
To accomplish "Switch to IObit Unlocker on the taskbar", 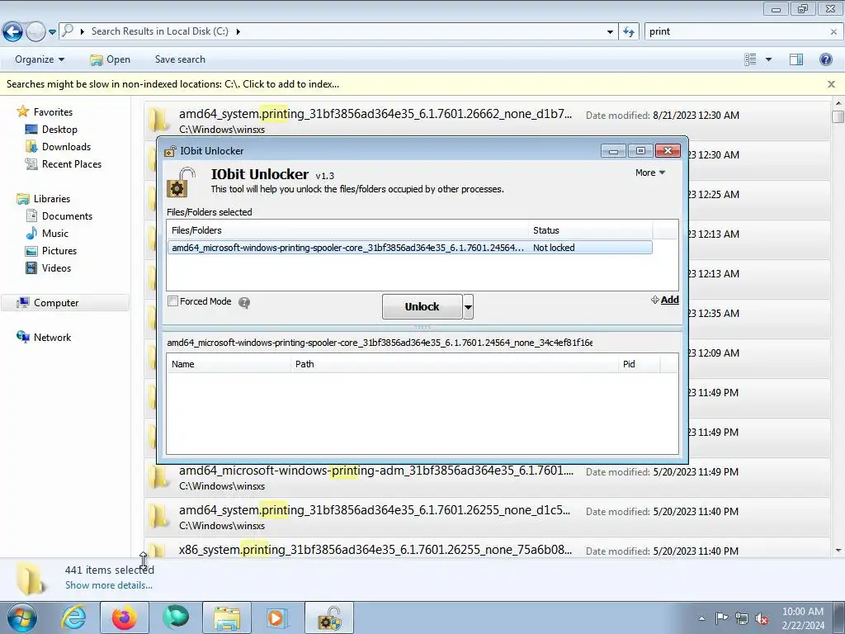I will [329, 617].
